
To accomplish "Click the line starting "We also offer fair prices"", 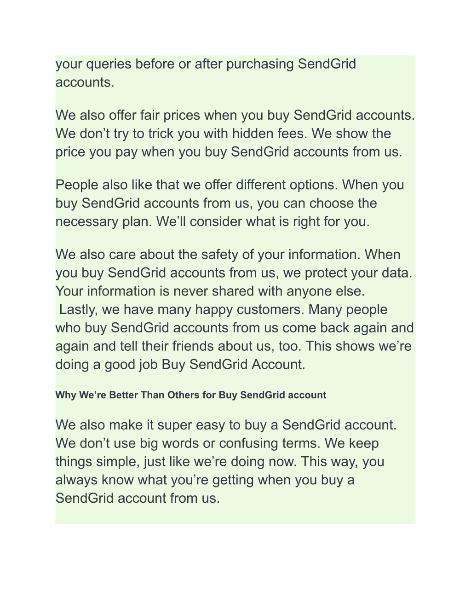I will coord(235,115).
